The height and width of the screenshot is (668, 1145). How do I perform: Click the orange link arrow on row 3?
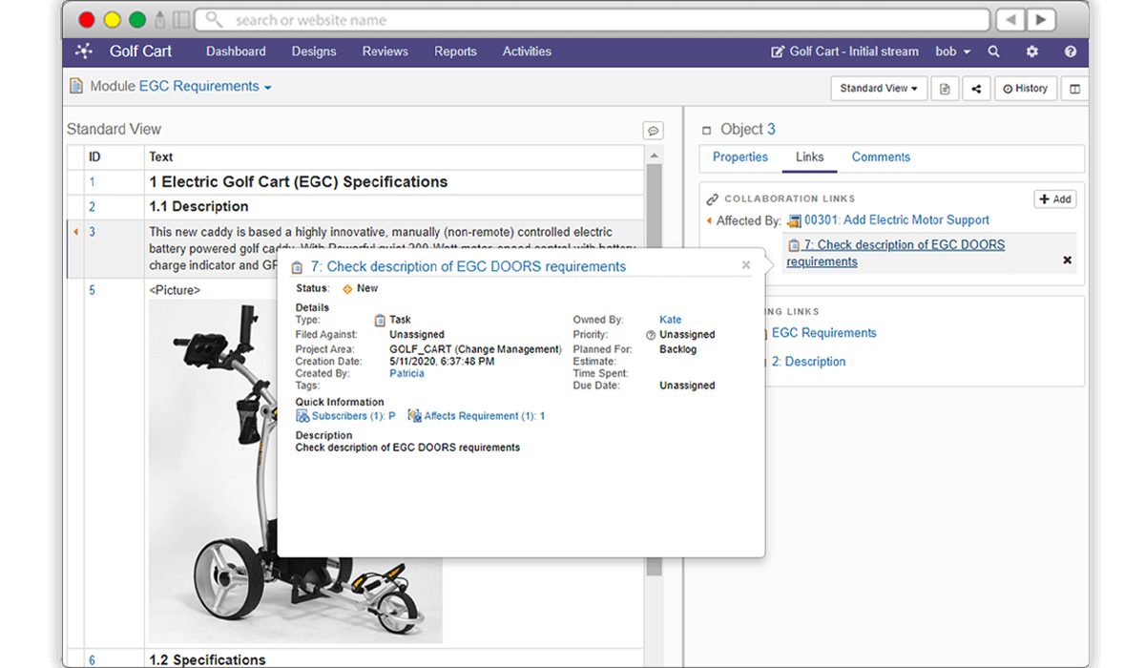point(75,231)
